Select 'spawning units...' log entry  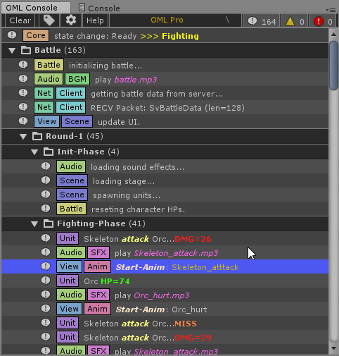[165, 195]
